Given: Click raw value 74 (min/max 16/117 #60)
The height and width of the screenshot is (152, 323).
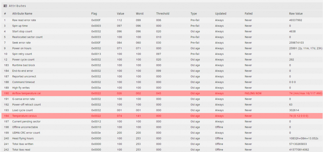Looking at the screenshot, I should click(x=306, y=93).
